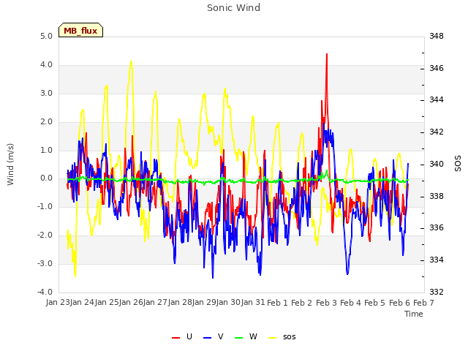
Task: Click the red U peak on Feb 3
Action: (327, 55)
